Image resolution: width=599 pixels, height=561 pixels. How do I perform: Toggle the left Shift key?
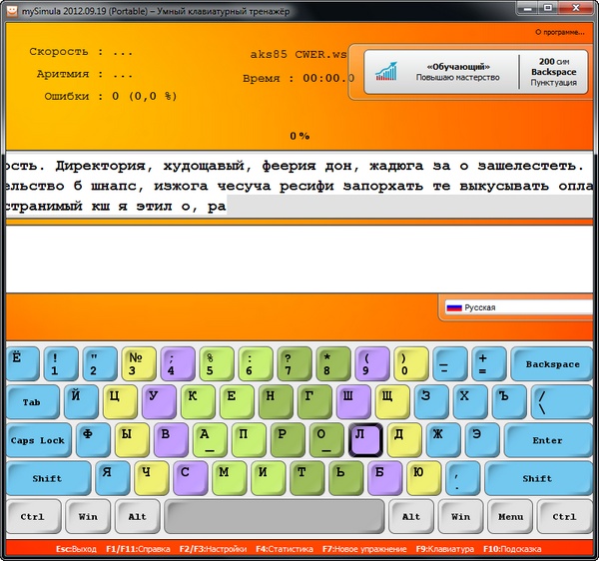click(x=47, y=478)
